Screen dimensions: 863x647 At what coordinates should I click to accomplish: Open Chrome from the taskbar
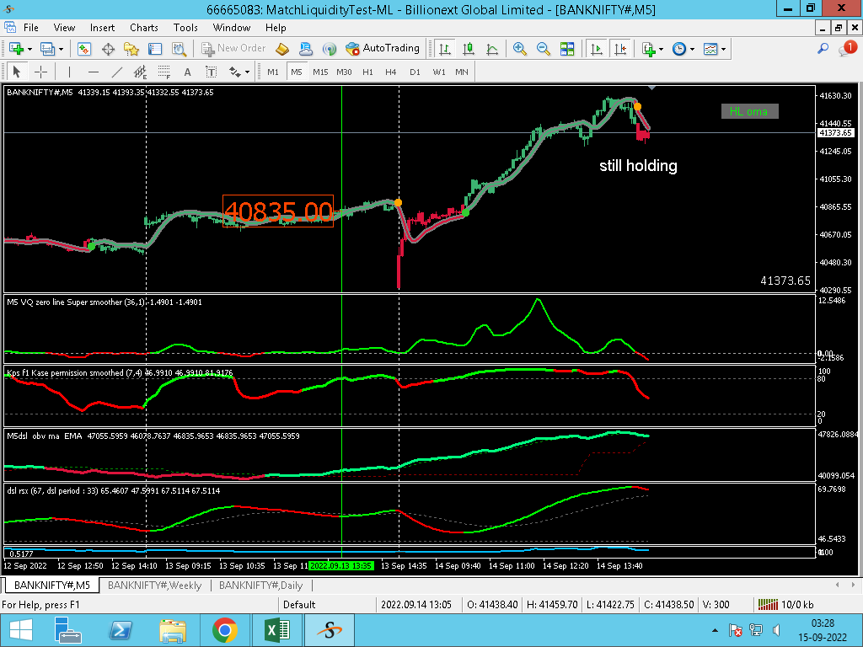click(x=224, y=630)
